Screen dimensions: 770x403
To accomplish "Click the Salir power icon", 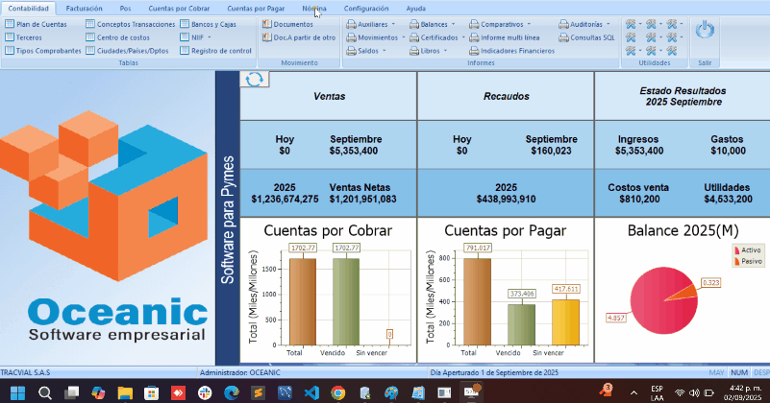I will coord(706,31).
